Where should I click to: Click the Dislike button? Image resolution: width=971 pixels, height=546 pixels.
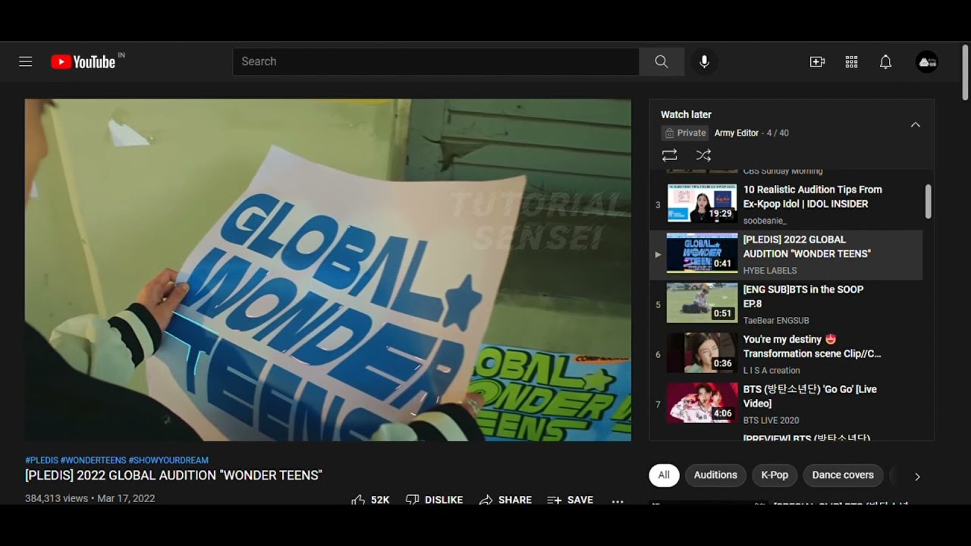[x=435, y=500]
